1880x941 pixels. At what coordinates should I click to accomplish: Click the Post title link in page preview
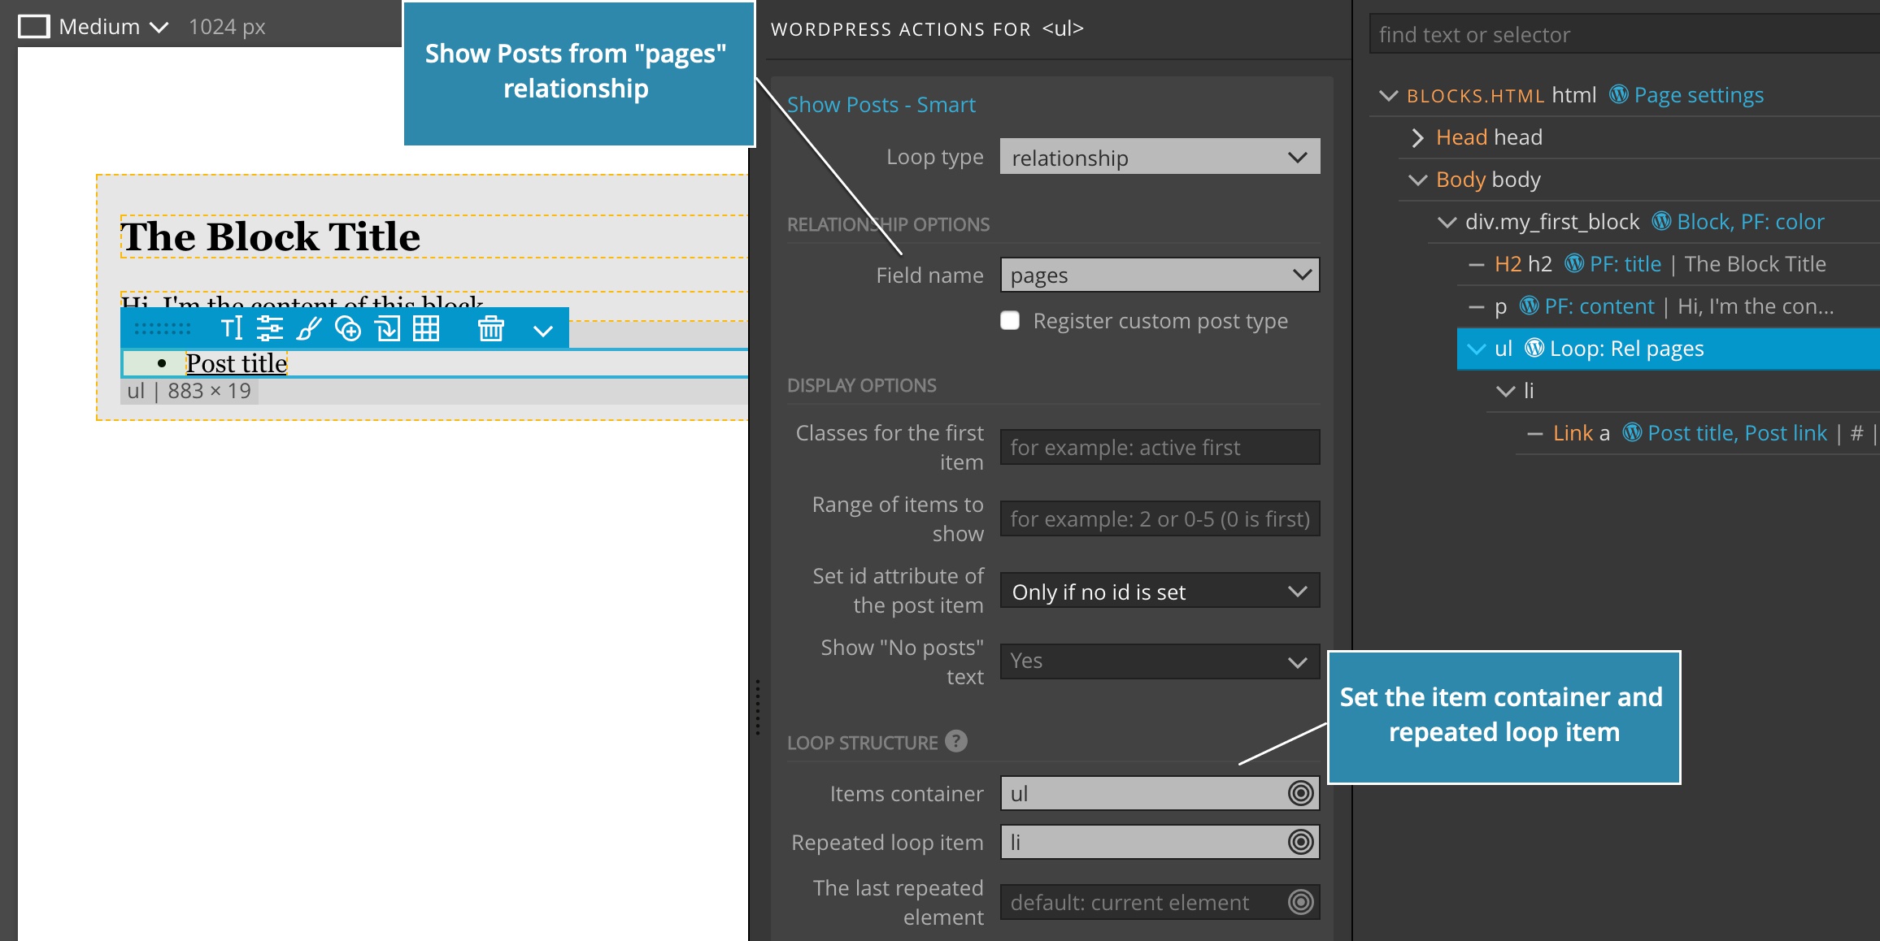(x=237, y=363)
